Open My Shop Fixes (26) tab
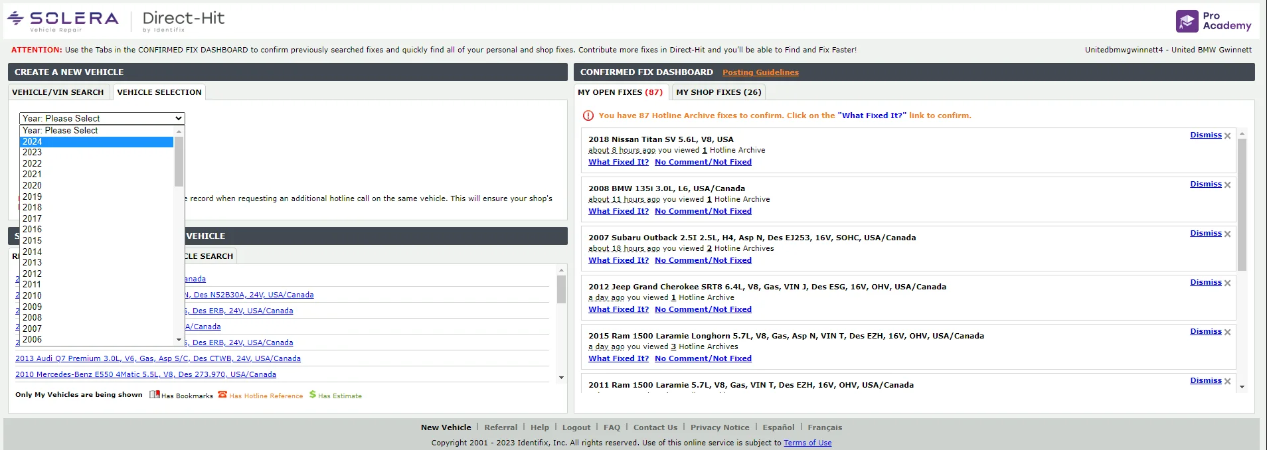 (718, 92)
